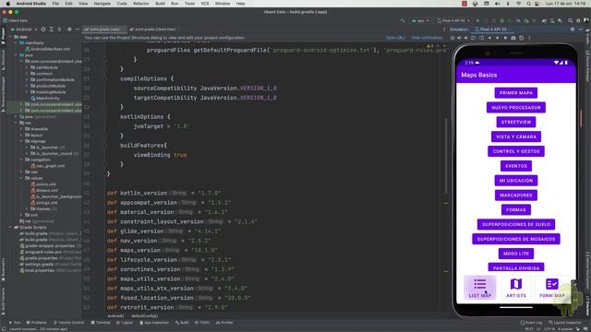
Task: Tap PRIMER MAPA button in emulator
Action: [516, 93]
